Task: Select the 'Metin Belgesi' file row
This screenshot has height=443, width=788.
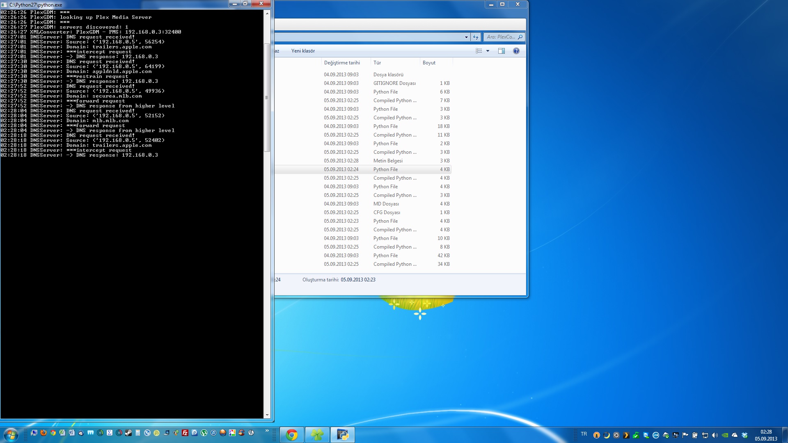Action: pos(363,161)
